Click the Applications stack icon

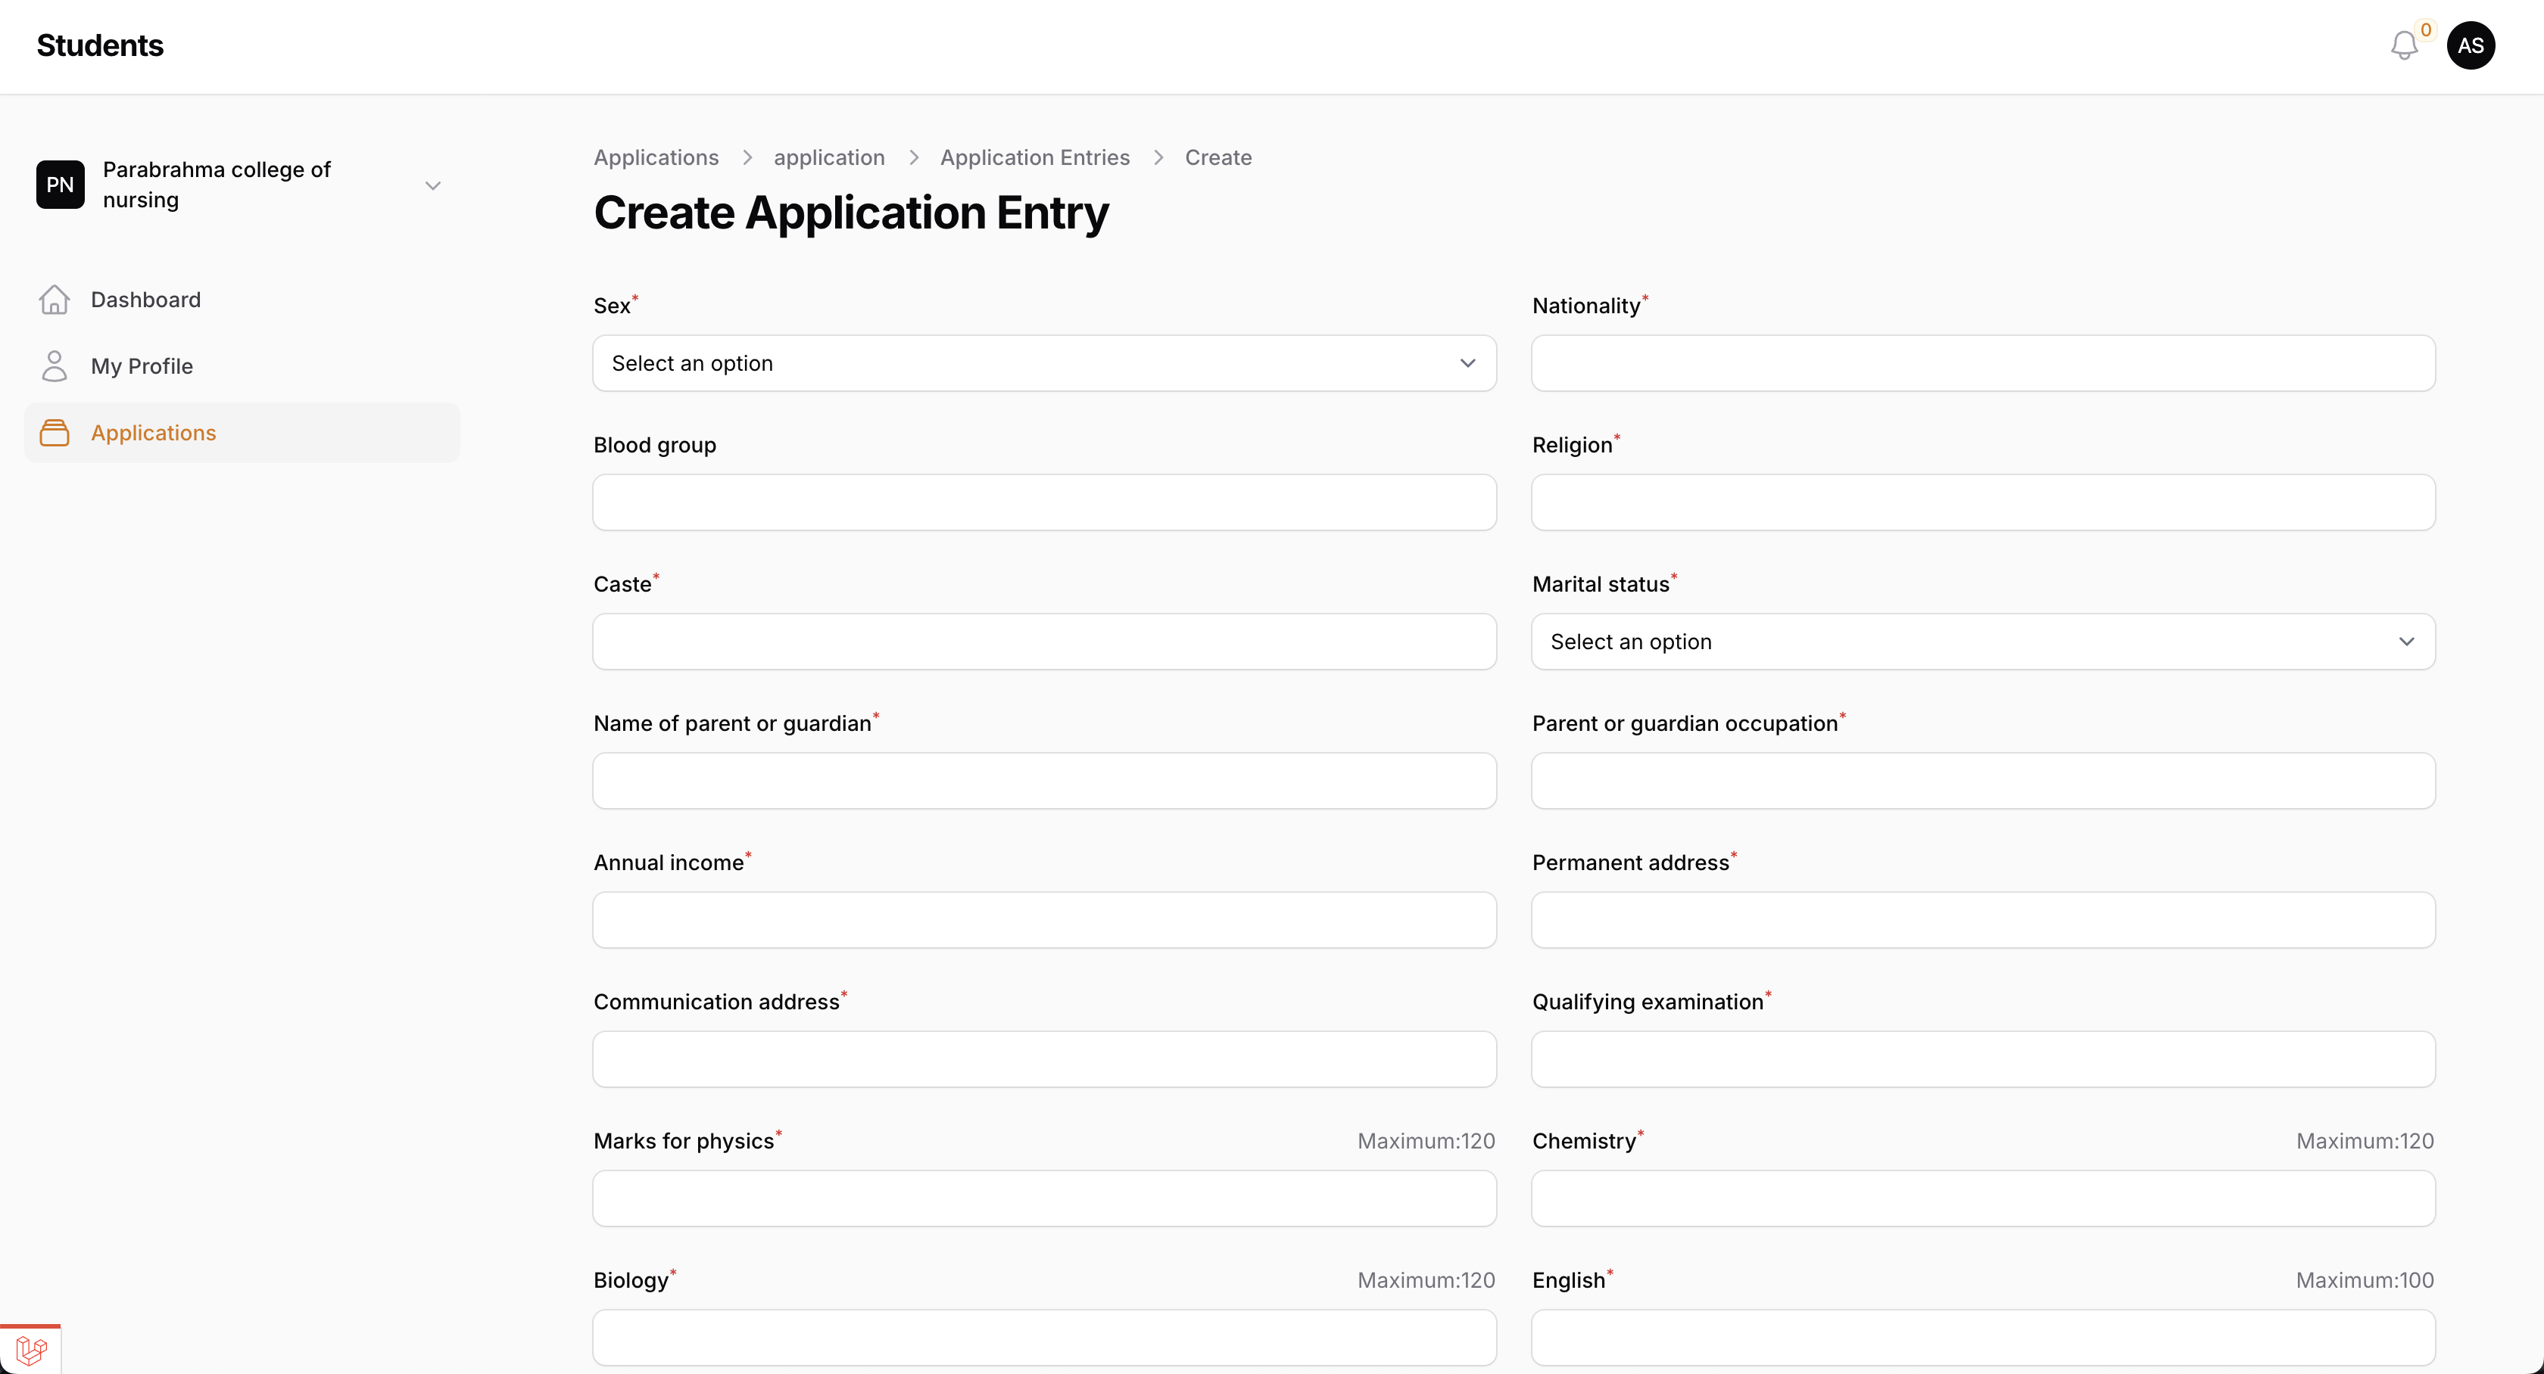coord(55,432)
